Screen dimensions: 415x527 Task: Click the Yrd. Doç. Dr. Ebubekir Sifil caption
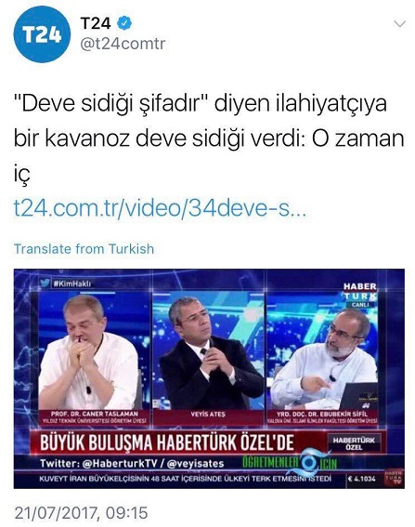pos(322,417)
